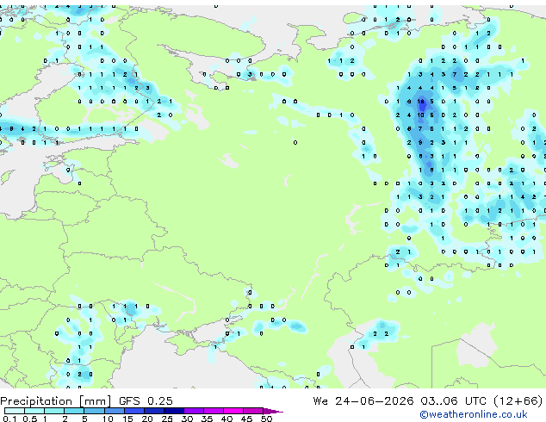Click the 40–45 mm magenta legend swatch
Image resolution: width=546 pixels, height=422 pixels.
pos(233,411)
